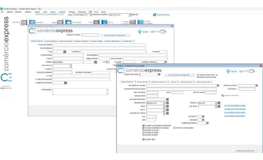Switch to pessoa jurídica tab
263x160 pixels.
click(x=66, y=41)
